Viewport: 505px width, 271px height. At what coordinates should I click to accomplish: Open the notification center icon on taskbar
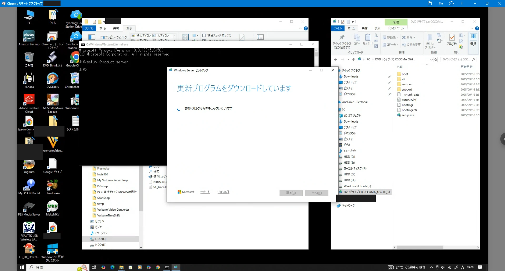coord(480,267)
